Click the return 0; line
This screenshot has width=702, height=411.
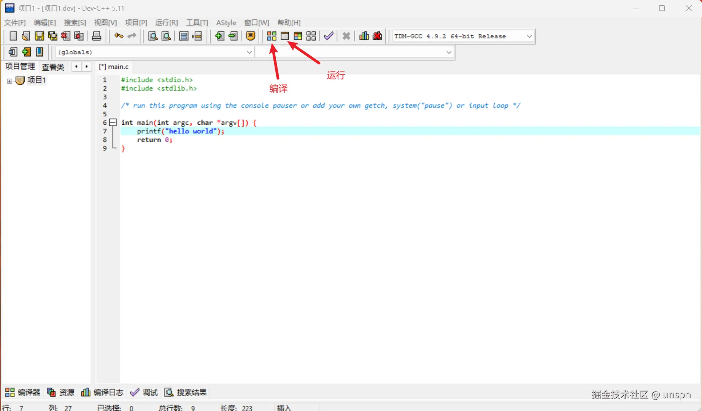[x=155, y=140]
